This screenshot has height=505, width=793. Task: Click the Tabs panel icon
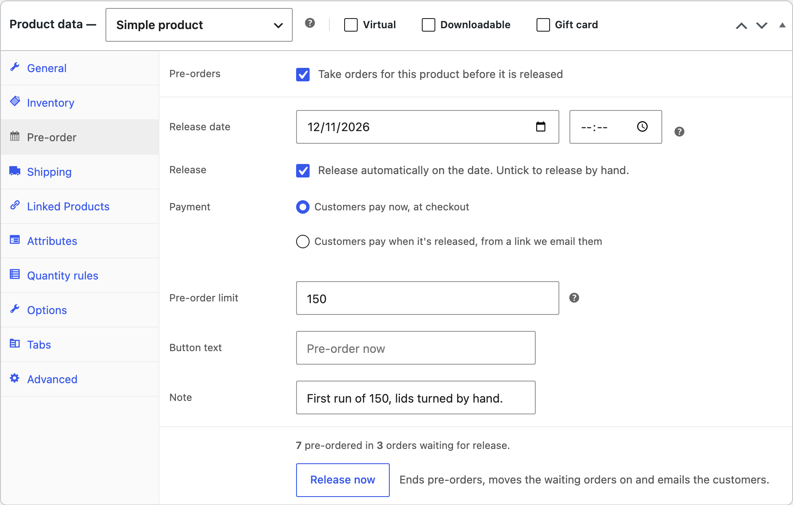(15, 344)
